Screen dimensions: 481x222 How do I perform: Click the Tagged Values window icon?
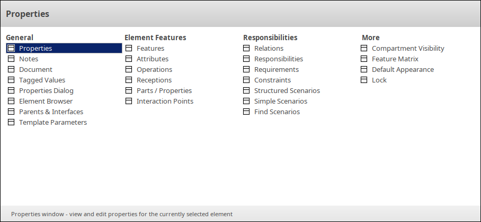(x=11, y=80)
